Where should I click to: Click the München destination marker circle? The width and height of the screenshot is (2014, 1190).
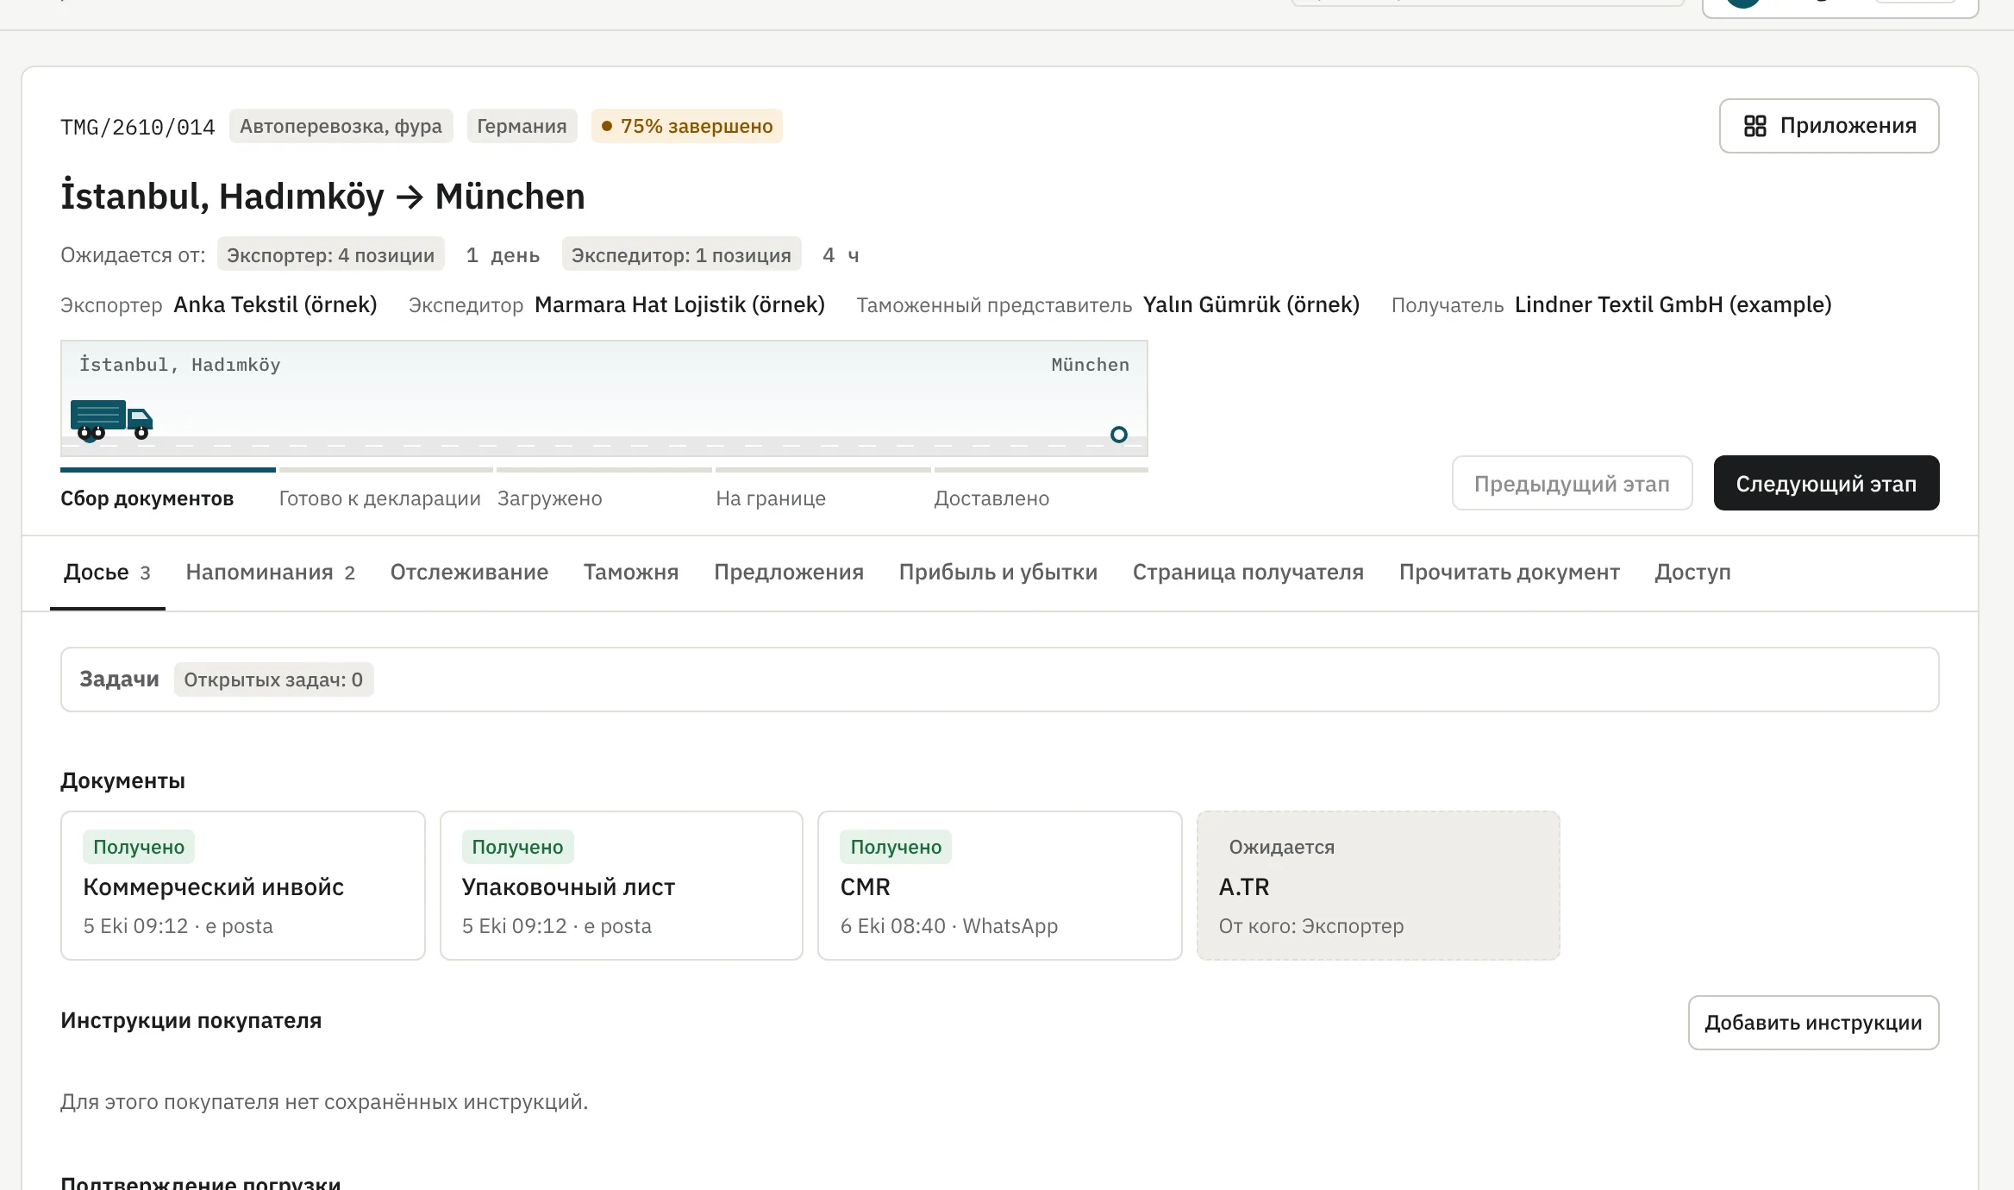point(1118,435)
